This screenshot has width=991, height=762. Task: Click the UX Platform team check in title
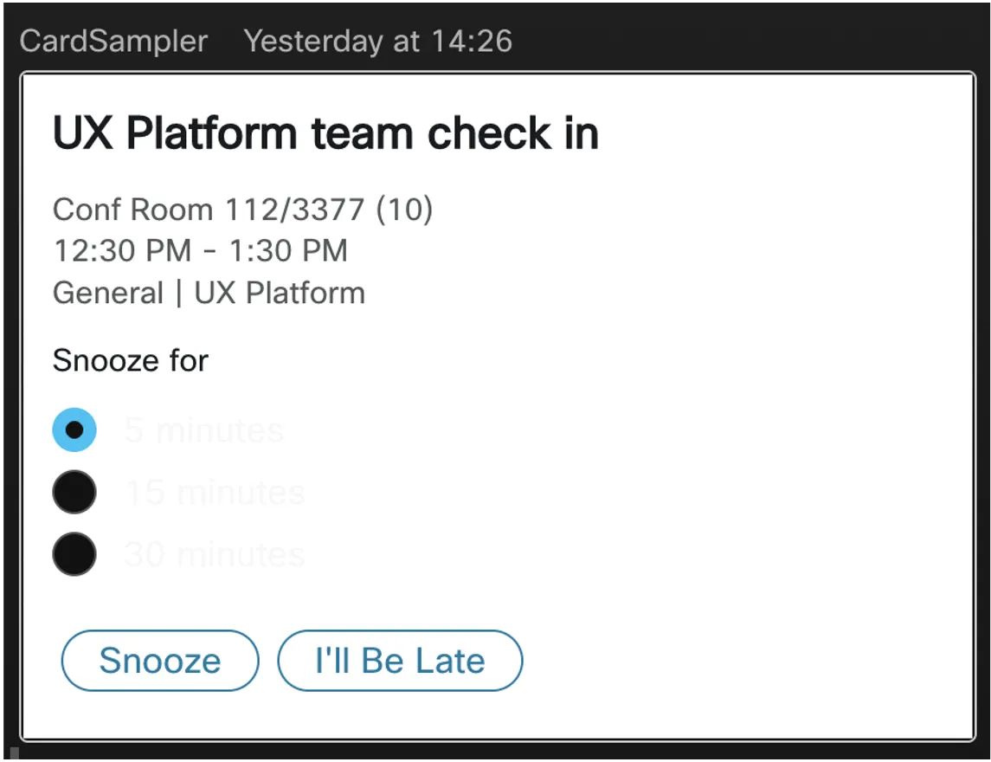(325, 133)
